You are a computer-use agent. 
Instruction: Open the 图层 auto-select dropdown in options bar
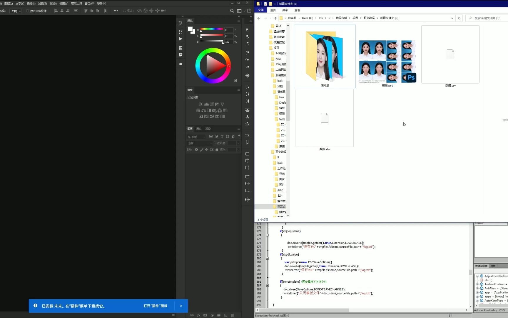pyautogui.click(x=16, y=11)
